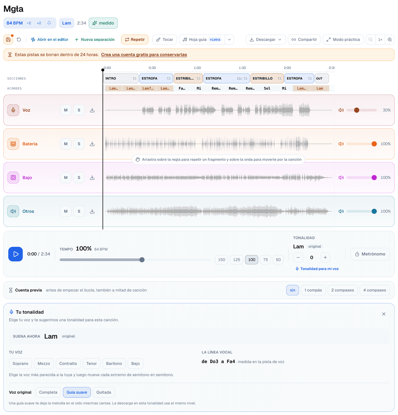The image size is (398, 415).
Task: Mute the Voz track
Action: 66,110
